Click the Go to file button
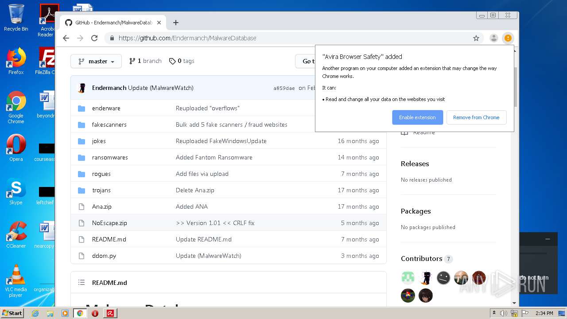 (x=306, y=61)
